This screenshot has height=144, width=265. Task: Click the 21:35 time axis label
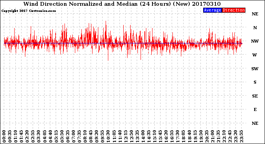pyautogui.click(x=219, y=136)
